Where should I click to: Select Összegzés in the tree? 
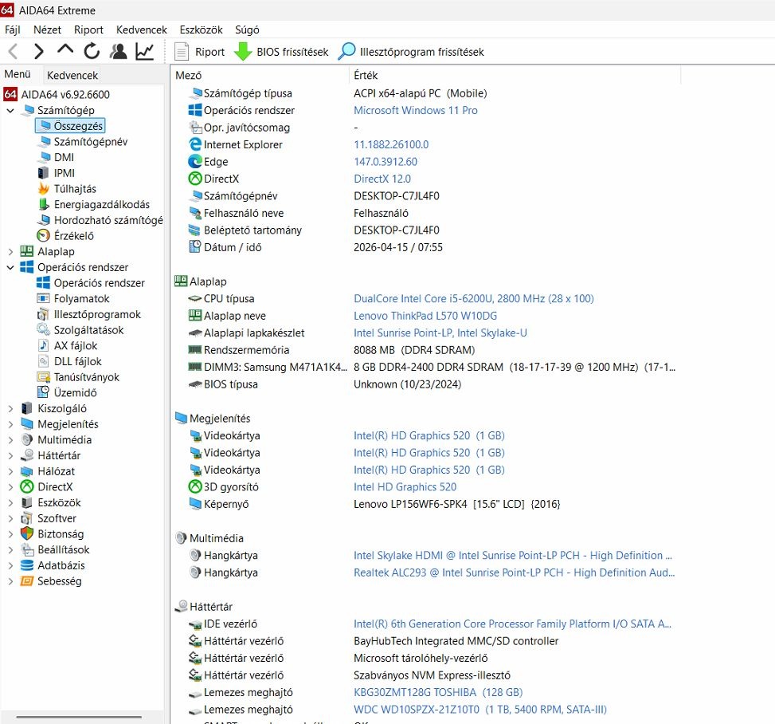[x=70, y=126]
